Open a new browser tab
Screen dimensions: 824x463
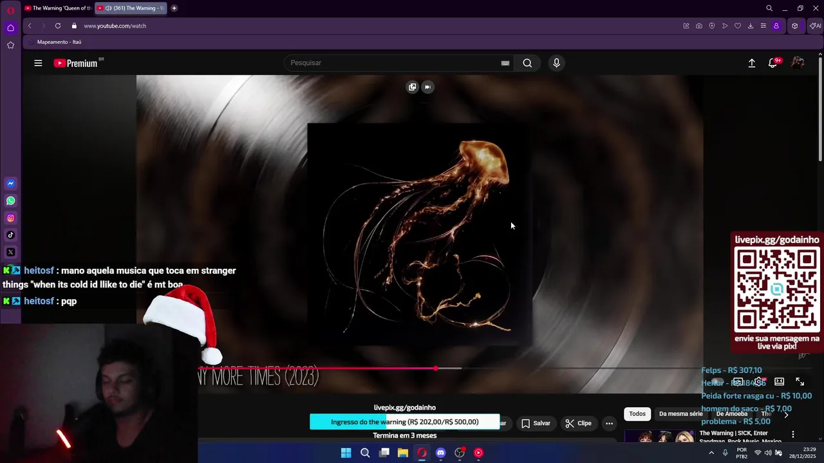click(174, 8)
